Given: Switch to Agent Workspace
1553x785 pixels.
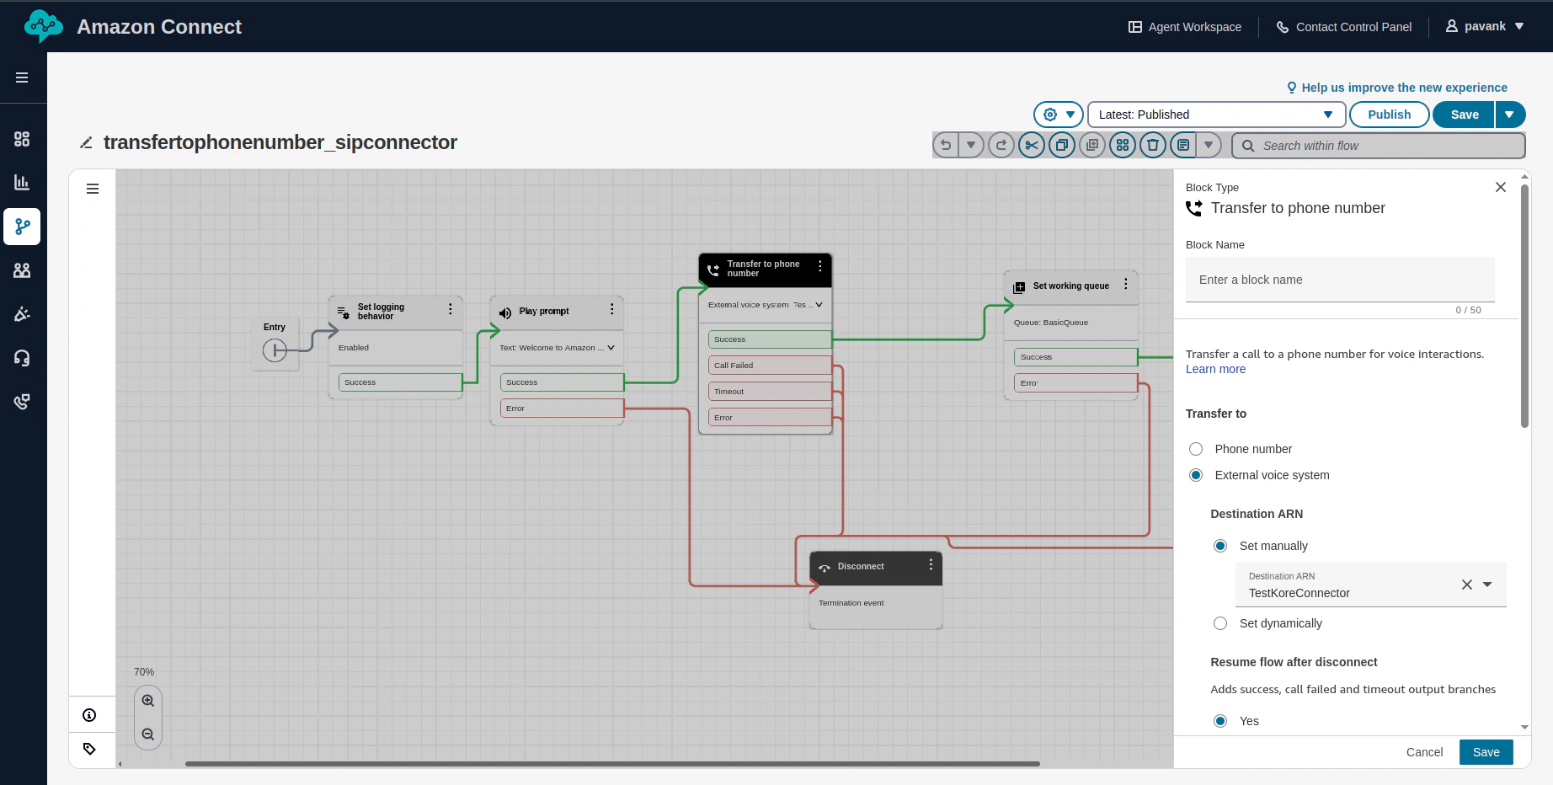Looking at the screenshot, I should click(1184, 26).
